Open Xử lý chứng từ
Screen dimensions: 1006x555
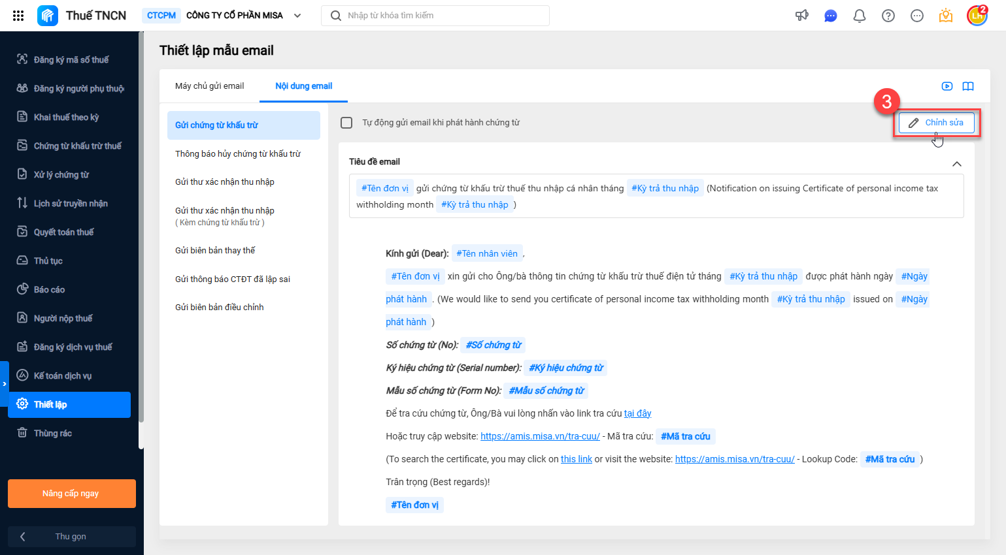[x=69, y=174]
